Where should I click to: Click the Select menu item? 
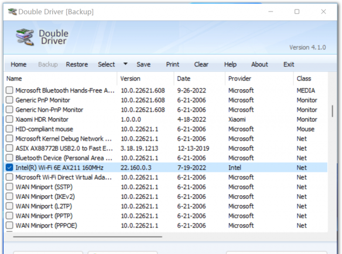(106, 65)
